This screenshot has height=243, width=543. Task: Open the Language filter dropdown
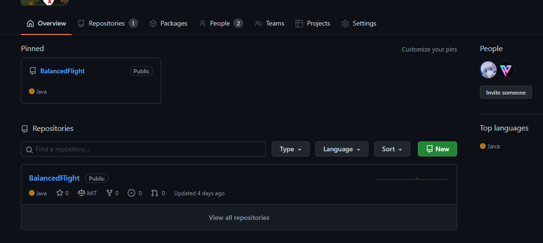(341, 149)
